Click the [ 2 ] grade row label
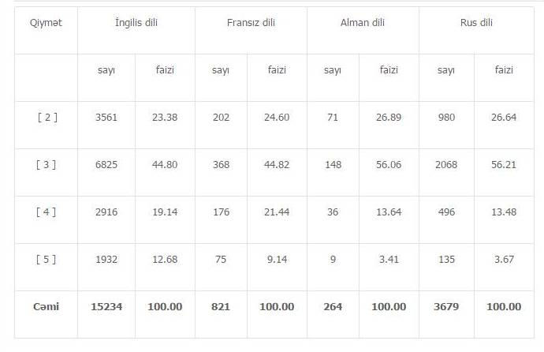Viewport: 544px width, 352px height. [47, 118]
